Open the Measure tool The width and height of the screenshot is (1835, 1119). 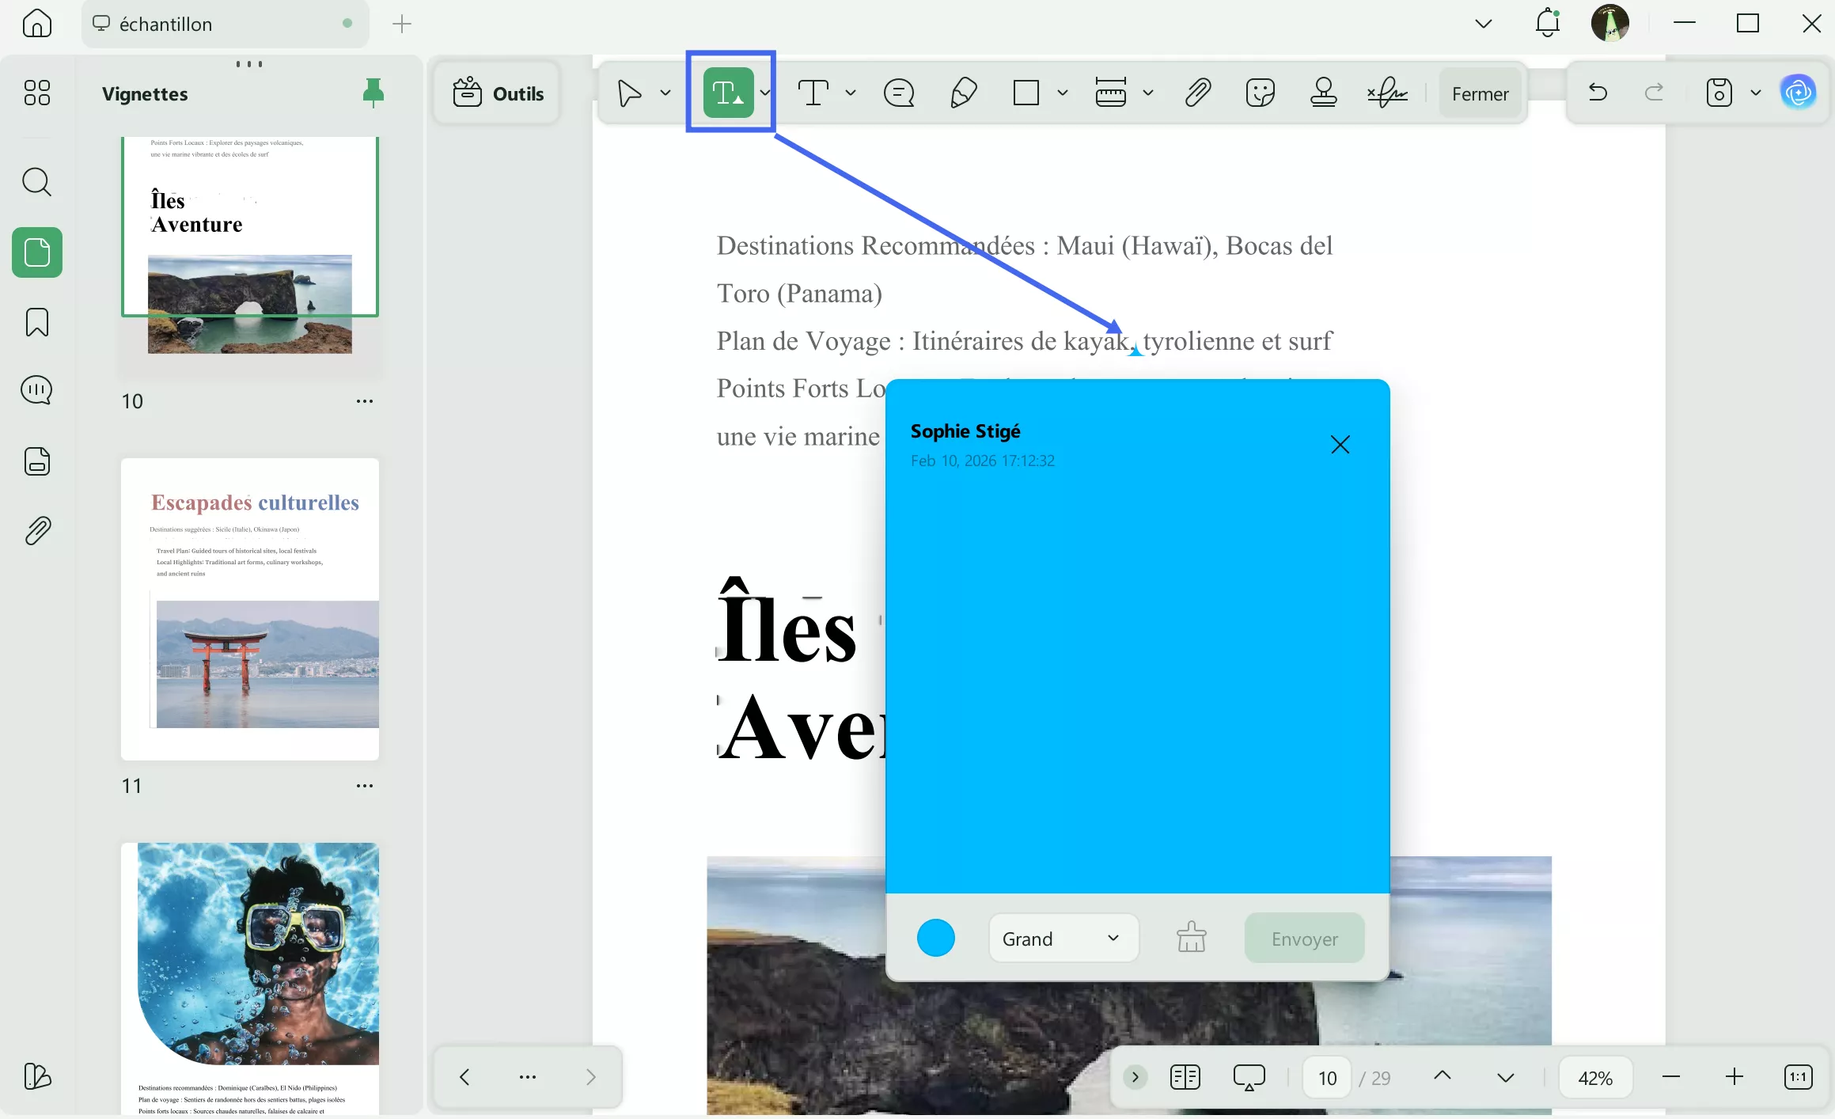[x=1111, y=93]
